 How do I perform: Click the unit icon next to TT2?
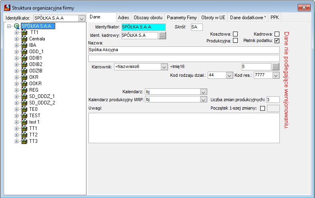click(x=24, y=135)
